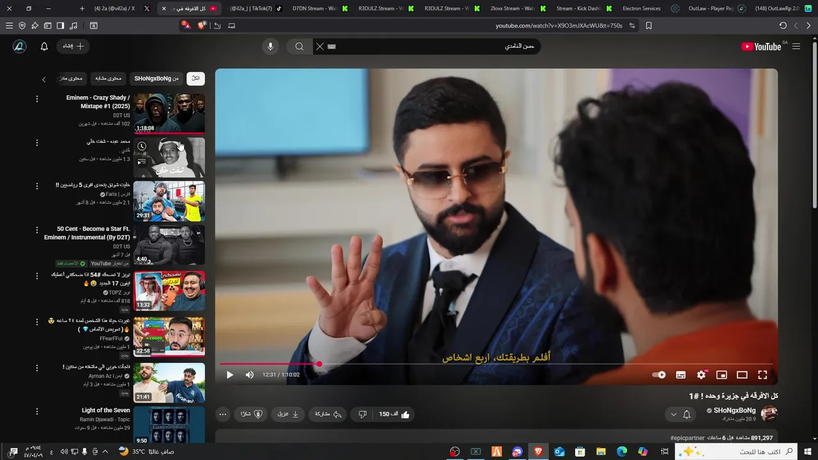Switch to miniplayer mode
818x460 pixels.
pyautogui.click(x=722, y=375)
